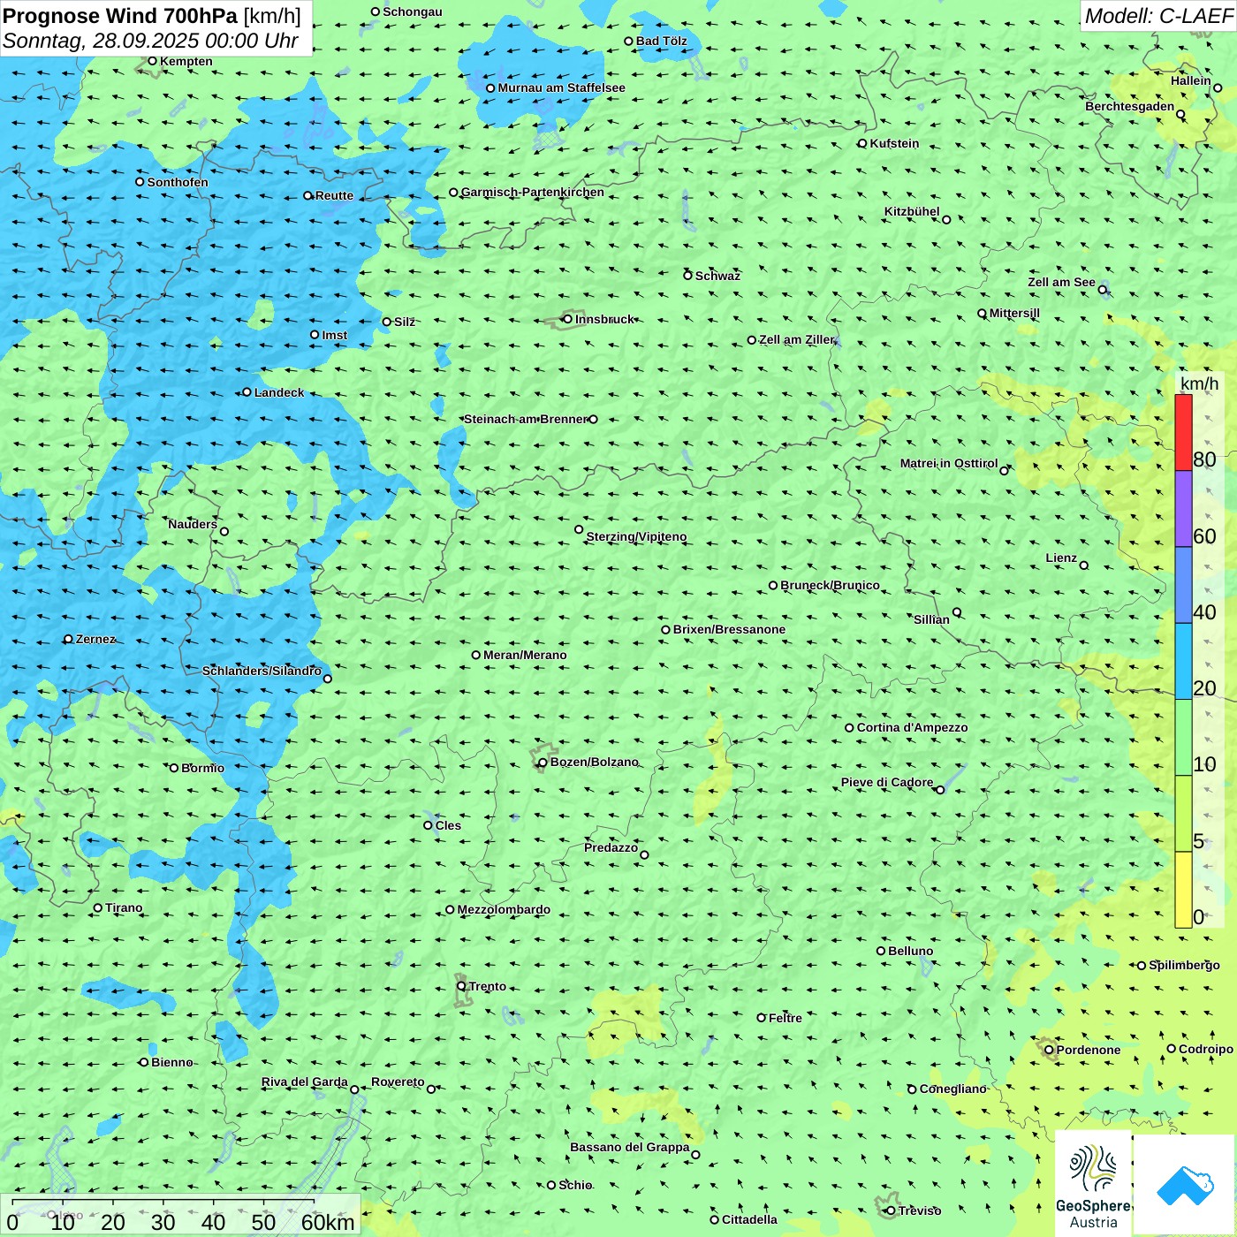Click the Kempten city marker
This screenshot has height=1237, width=1237.
click(152, 61)
